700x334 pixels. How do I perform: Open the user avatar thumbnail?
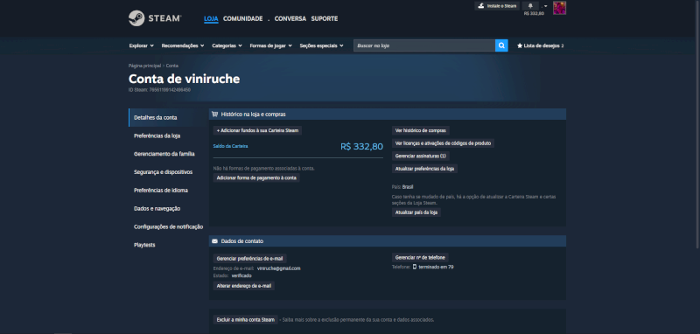click(559, 8)
